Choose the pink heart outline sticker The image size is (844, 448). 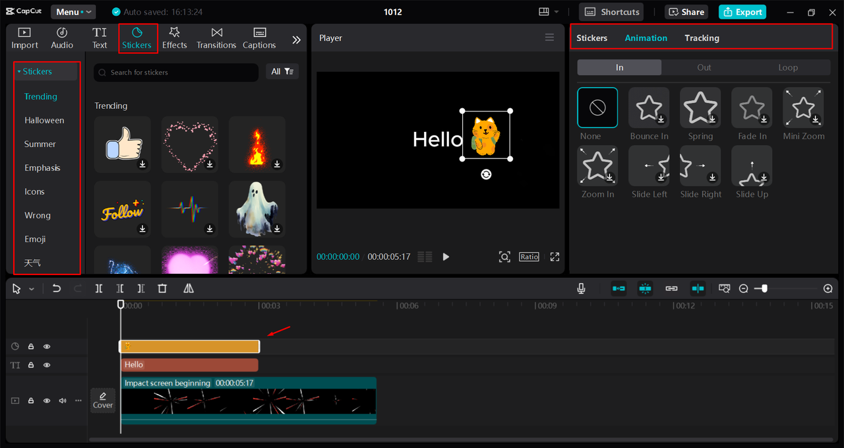tap(190, 144)
